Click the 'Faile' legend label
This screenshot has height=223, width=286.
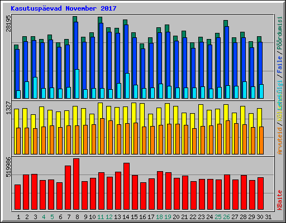280,64
